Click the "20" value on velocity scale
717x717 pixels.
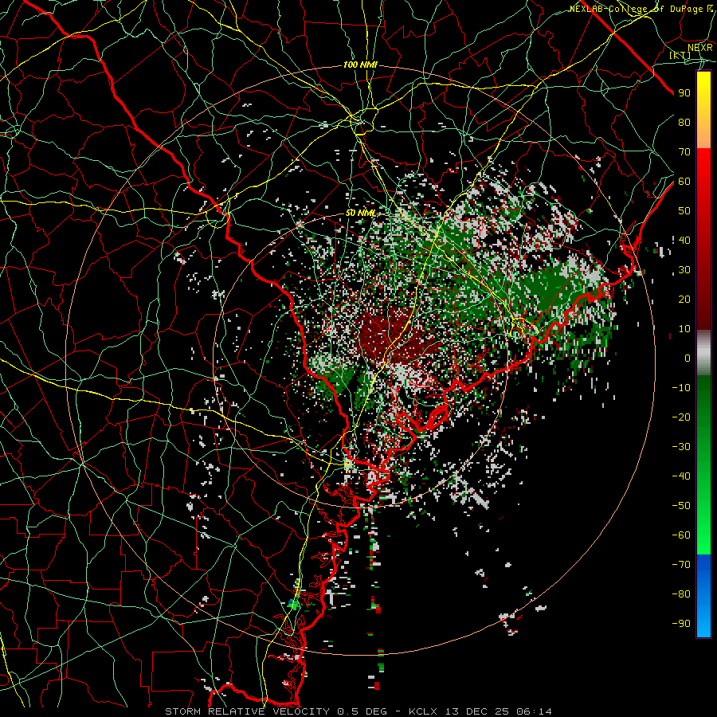tap(684, 300)
